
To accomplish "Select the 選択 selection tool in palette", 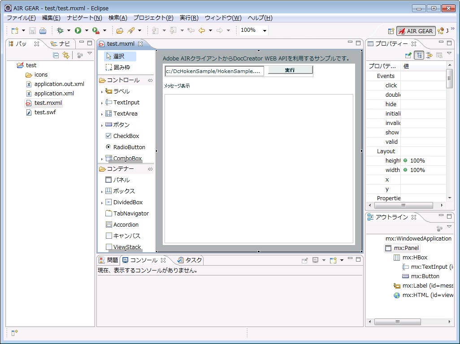I will (x=120, y=56).
